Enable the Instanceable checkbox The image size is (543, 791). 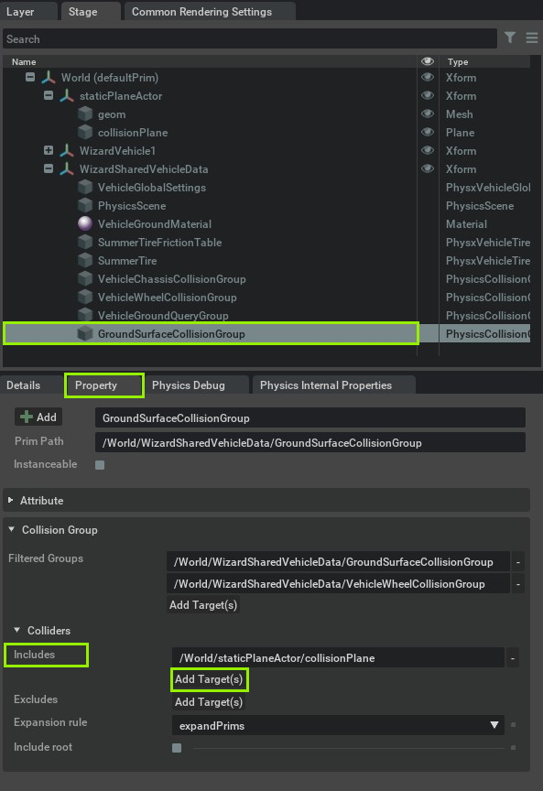100,464
